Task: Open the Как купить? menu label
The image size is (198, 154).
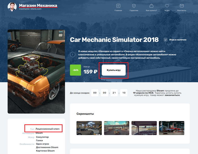Action: [151, 10]
